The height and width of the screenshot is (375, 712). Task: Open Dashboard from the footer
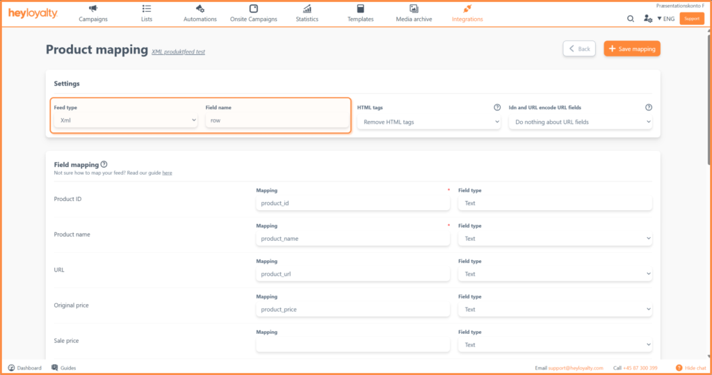[x=24, y=367]
